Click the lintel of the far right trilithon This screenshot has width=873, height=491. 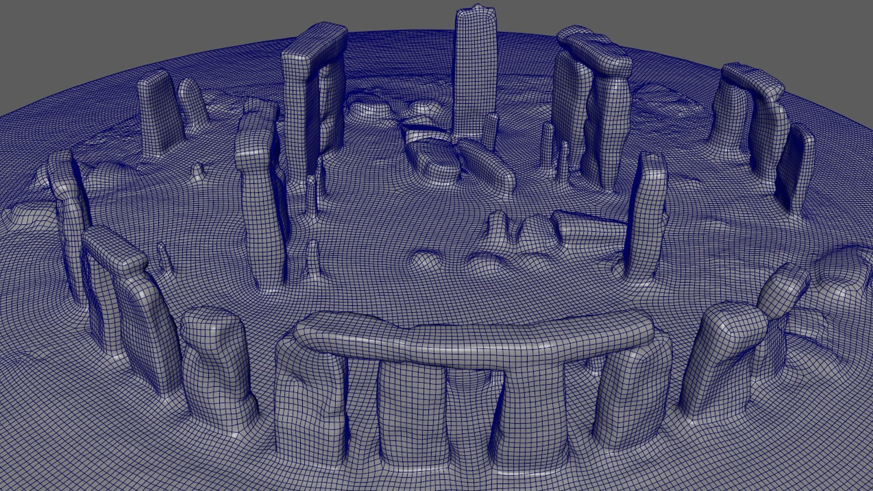point(753,82)
